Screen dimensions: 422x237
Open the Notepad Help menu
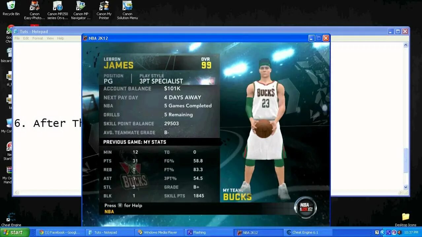[x=60, y=38]
